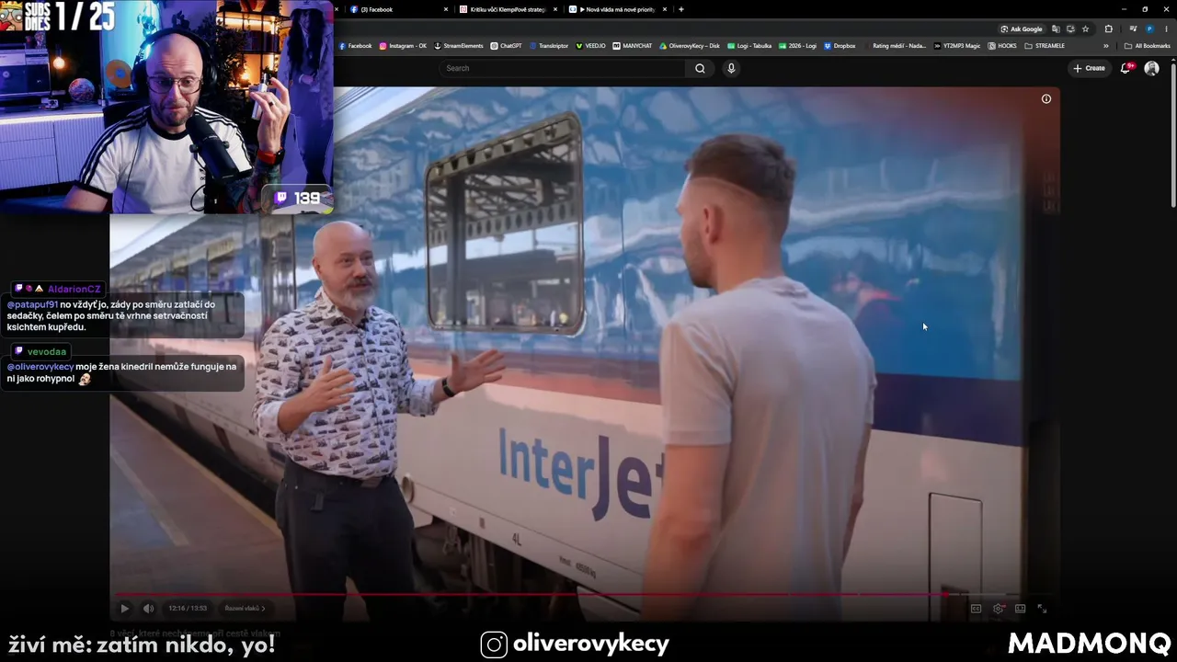Open the YT2MP3 Magic bookmark

point(957,45)
